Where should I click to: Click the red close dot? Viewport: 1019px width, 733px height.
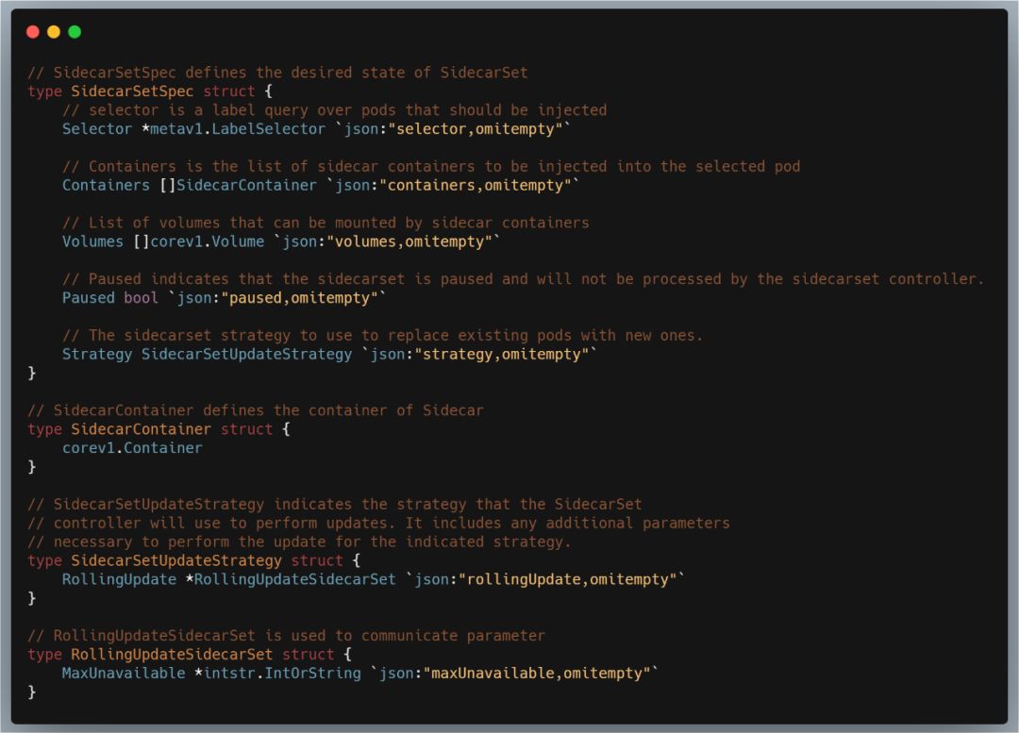(x=33, y=32)
